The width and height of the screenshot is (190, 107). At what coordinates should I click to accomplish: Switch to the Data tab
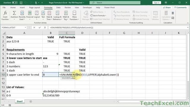[58, 7]
